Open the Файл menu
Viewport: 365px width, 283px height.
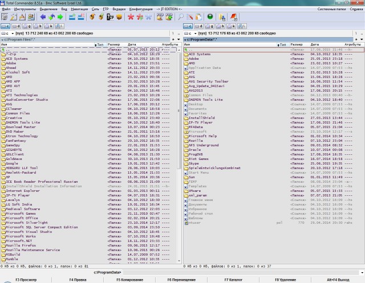coord(6,9)
